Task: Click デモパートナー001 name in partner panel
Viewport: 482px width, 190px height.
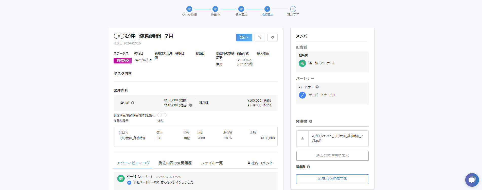Action: tap(322, 95)
